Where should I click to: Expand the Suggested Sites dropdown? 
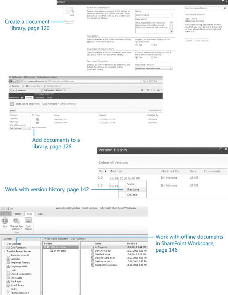pyautogui.click(x=41, y=86)
